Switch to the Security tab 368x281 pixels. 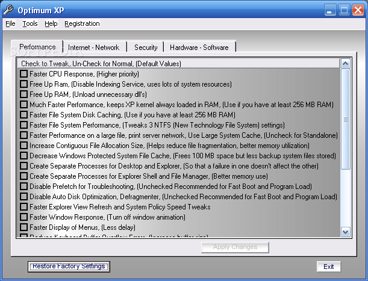click(146, 48)
